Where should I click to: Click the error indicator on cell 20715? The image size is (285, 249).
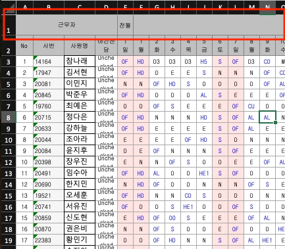click(x=35, y=113)
